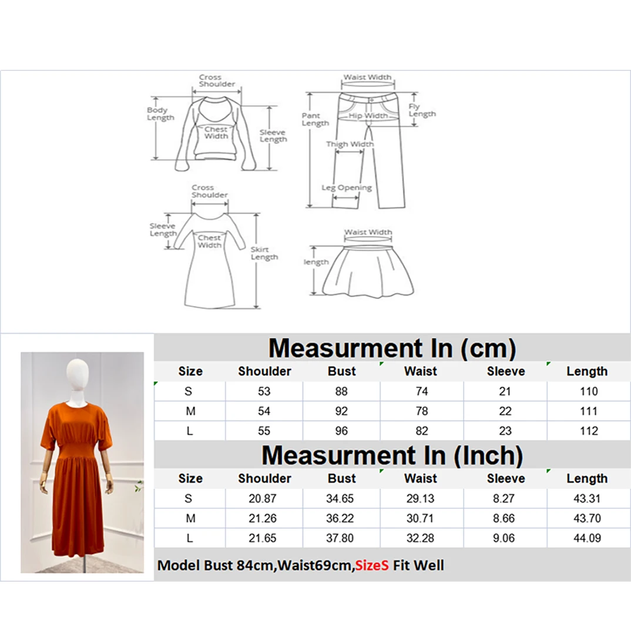Click length value 43.31 in inch table
Screen dimensions: 631x631
(587, 498)
